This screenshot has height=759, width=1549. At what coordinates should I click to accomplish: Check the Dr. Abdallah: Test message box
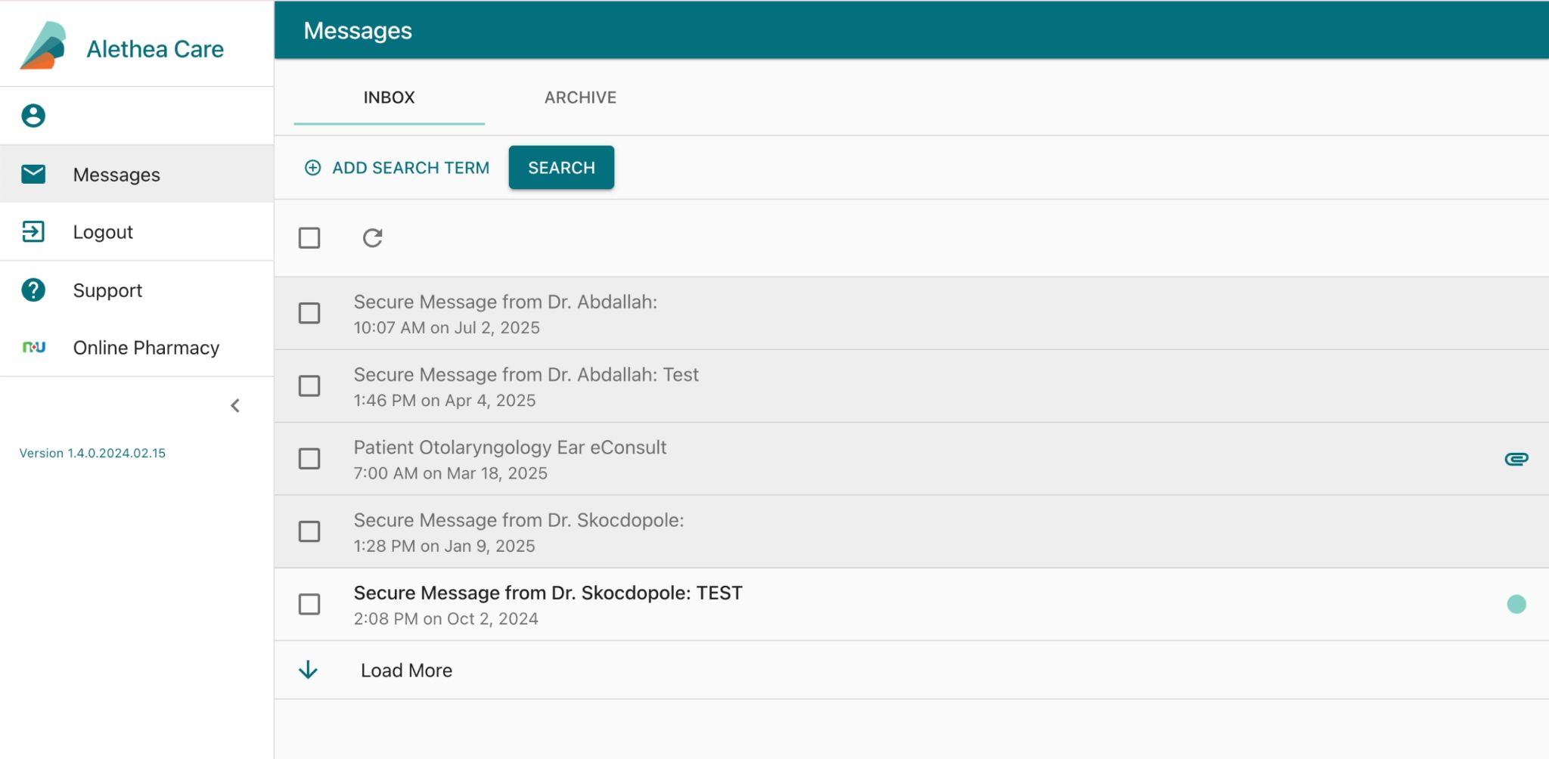(309, 386)
